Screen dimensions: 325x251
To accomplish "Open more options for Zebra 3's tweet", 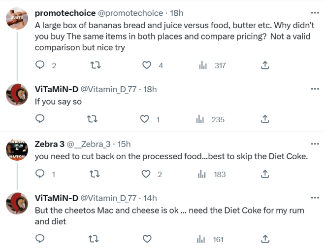I will coord(315,143).
